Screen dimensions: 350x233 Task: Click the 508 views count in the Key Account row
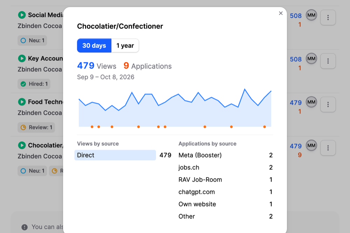(296, 59)
